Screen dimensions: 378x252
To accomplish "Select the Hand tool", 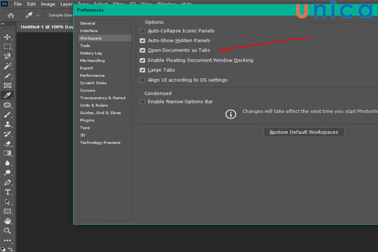I will 7,221.
